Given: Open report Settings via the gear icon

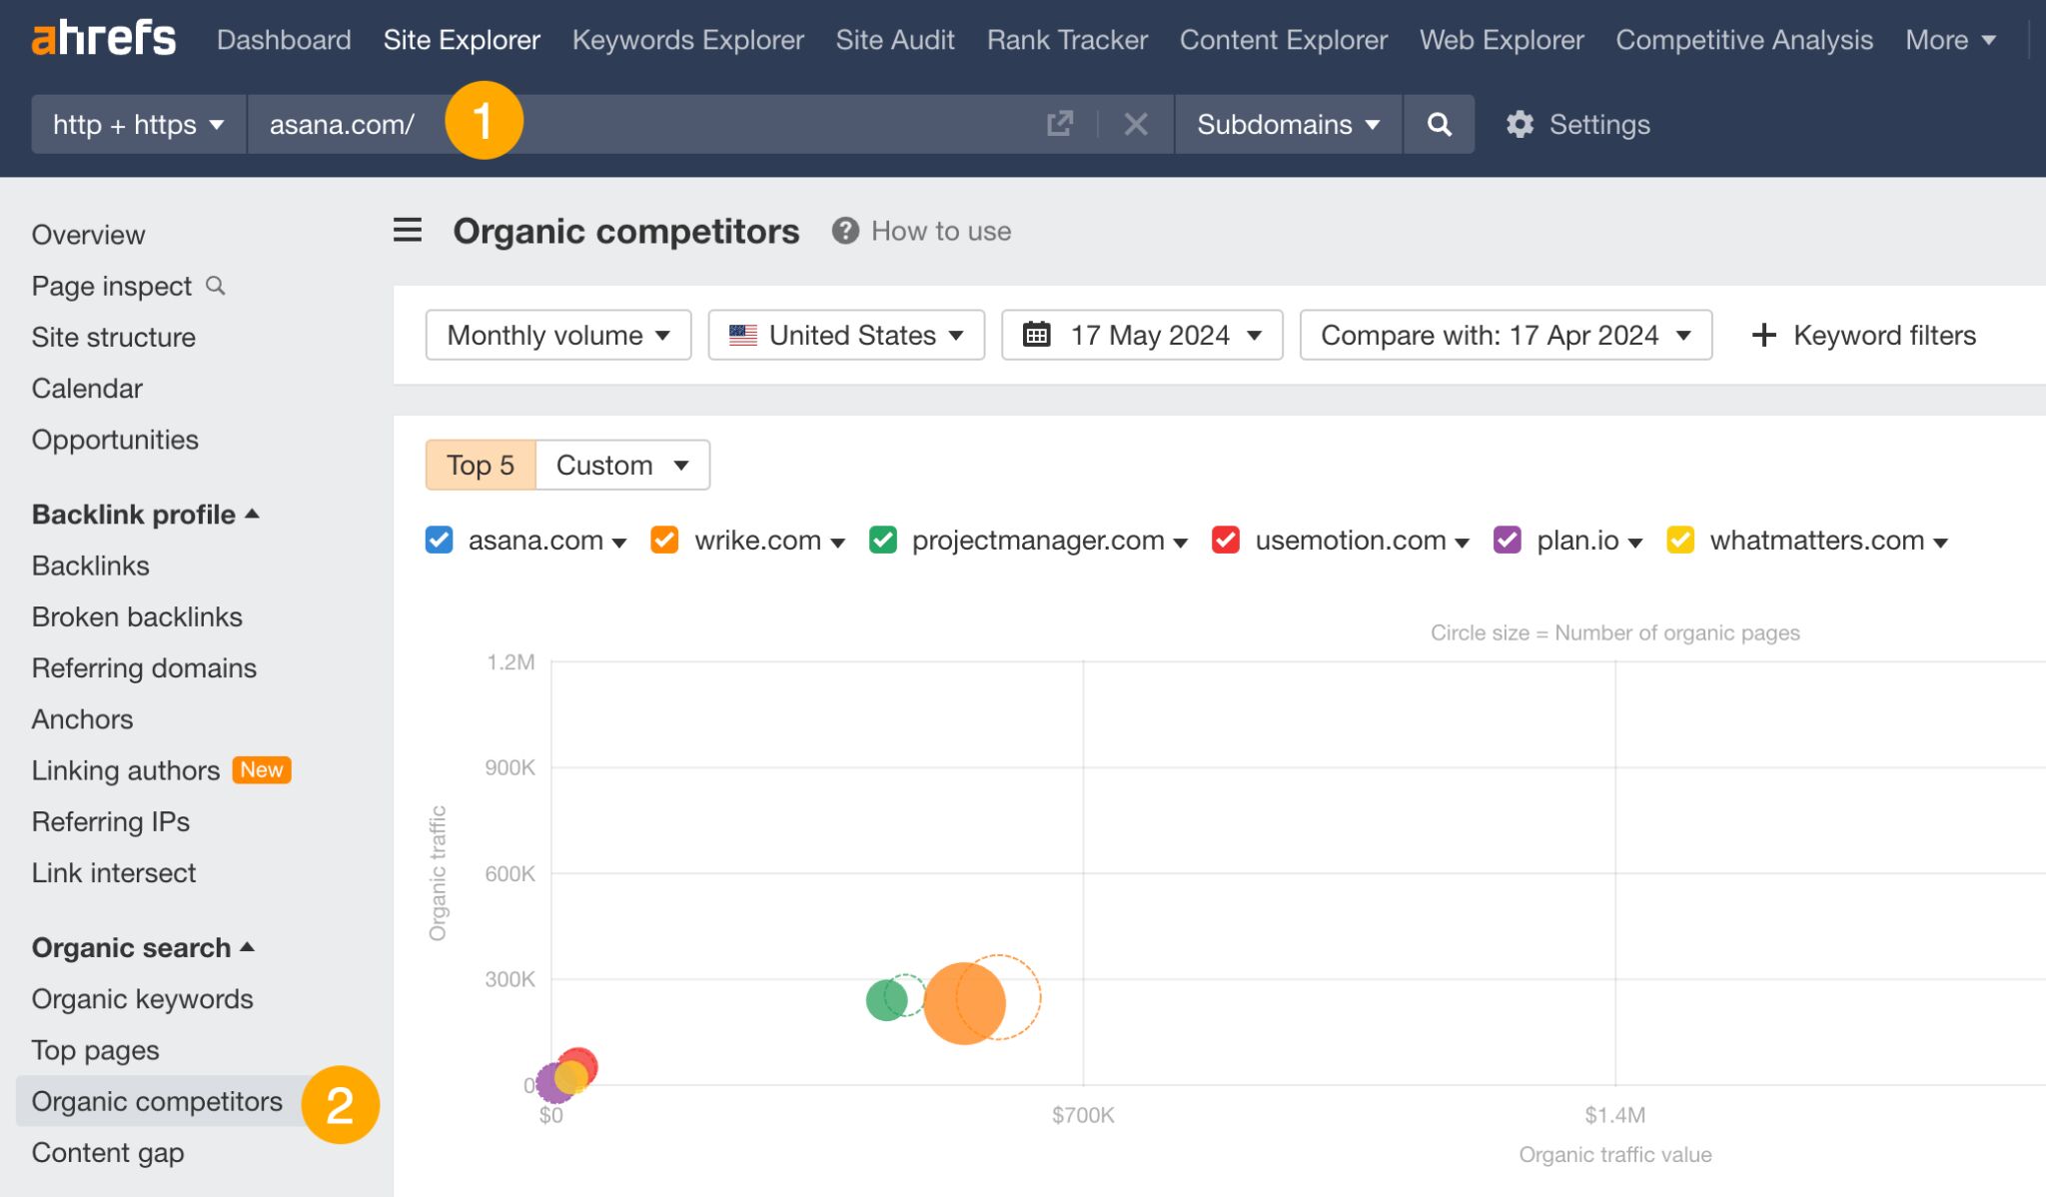Looking at the screenshot, I should [x=1521, y=124].
